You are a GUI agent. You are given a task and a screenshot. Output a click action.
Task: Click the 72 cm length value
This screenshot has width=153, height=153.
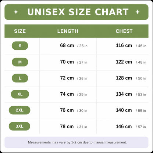pos(67,78)
